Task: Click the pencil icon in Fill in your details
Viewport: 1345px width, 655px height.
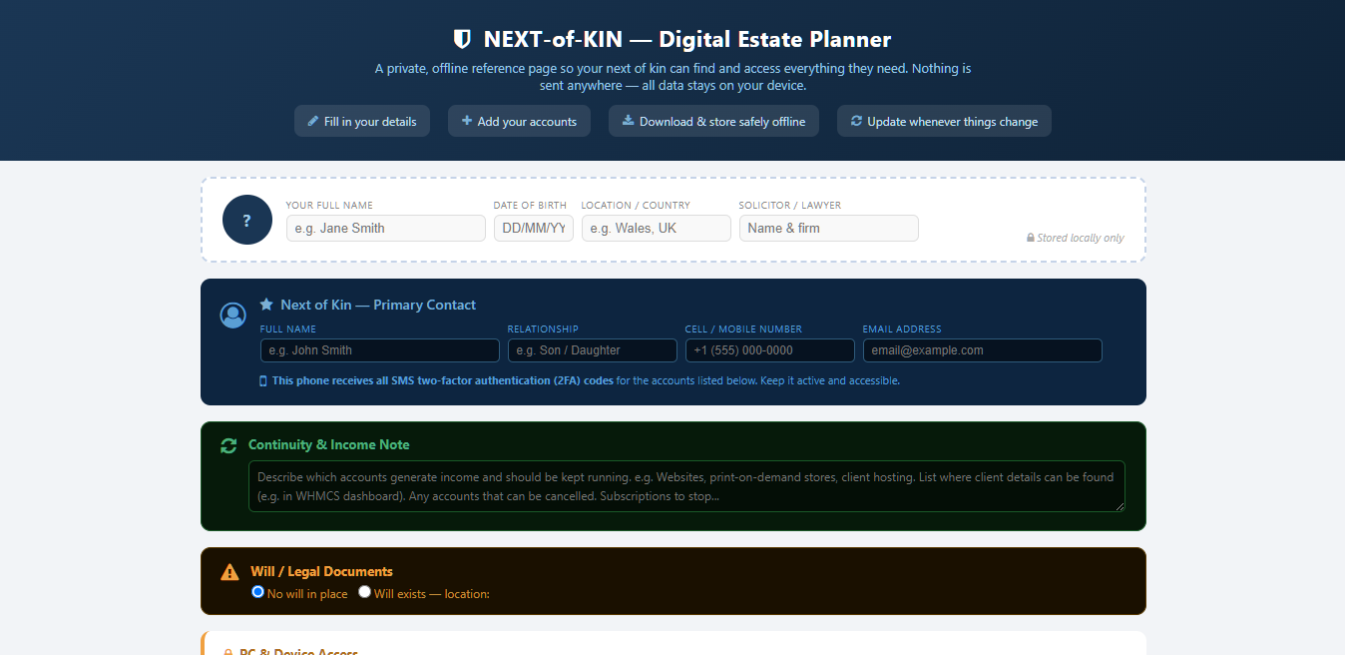Action: click(x=312, y=121)
